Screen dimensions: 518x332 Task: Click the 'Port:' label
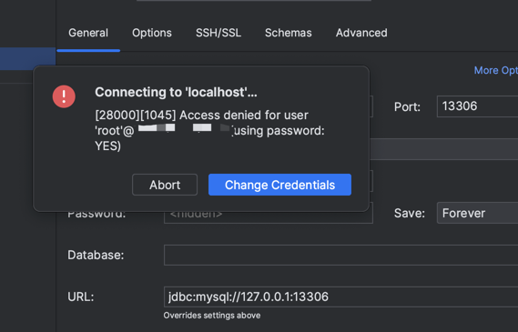coord(407,106)
